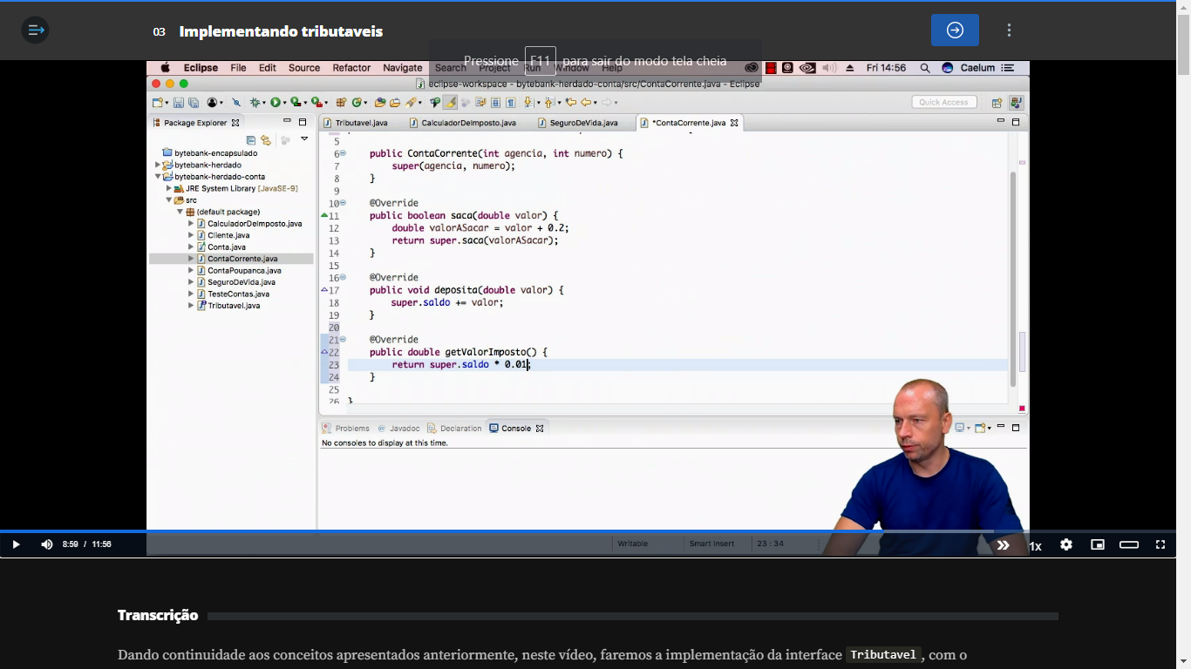Click the Open Type icon
The image size is (1191, 669).
pos(379,103)
